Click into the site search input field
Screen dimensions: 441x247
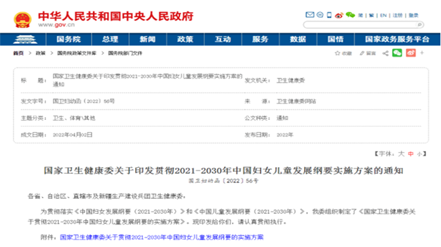point(360,25)
